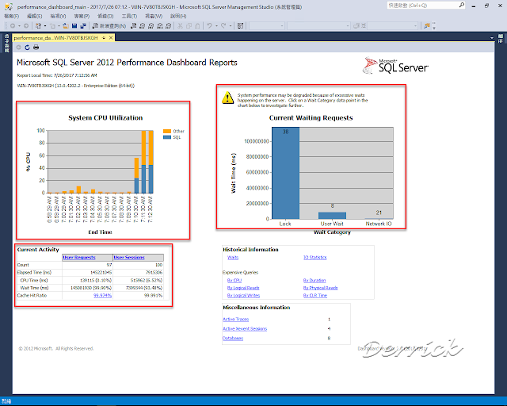The image size is (507, 406).
Task: Close the performance_da document tab
Action: pos(111,38)
